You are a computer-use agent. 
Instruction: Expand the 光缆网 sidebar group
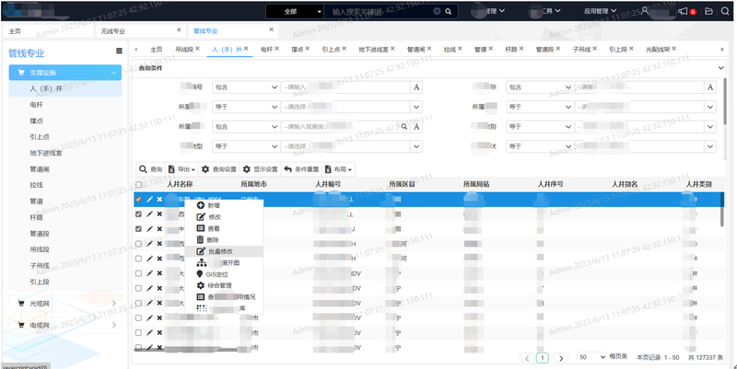(64, 304)
